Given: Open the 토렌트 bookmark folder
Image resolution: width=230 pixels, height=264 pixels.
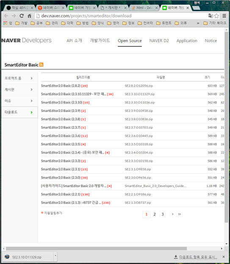Looking at the screenshot, I should tap(164, 23).
